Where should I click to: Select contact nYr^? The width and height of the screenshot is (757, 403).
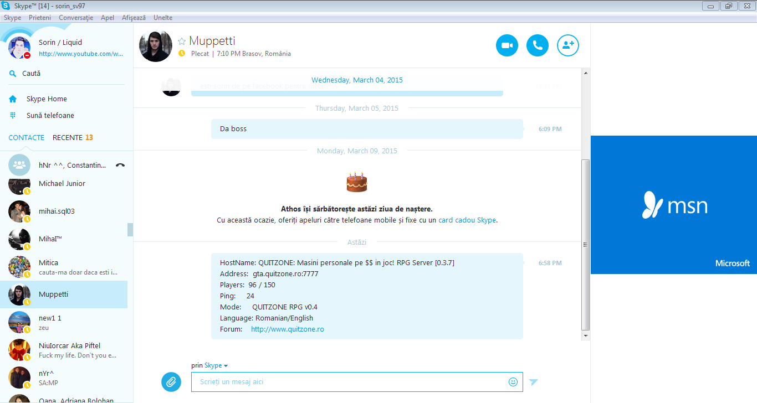point(64,378)
